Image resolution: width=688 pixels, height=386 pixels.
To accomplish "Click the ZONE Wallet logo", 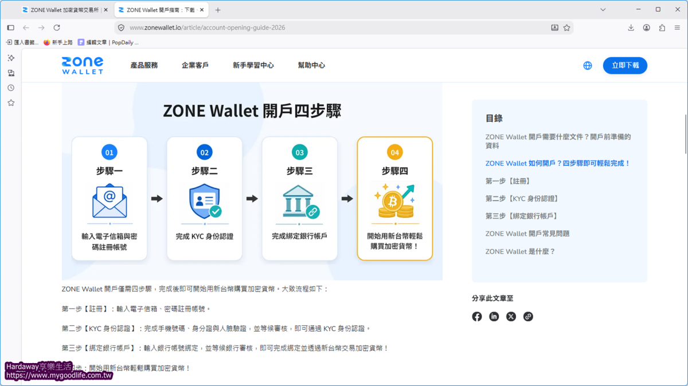I will (x=83, y=65).
